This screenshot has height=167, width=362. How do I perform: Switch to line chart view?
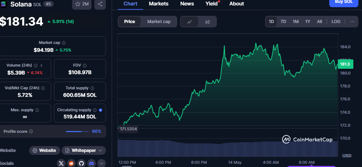click(189, 22)
